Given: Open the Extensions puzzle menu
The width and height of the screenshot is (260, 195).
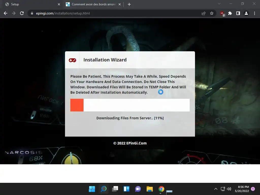Looking at the screenshot, I should click(230, 13).
